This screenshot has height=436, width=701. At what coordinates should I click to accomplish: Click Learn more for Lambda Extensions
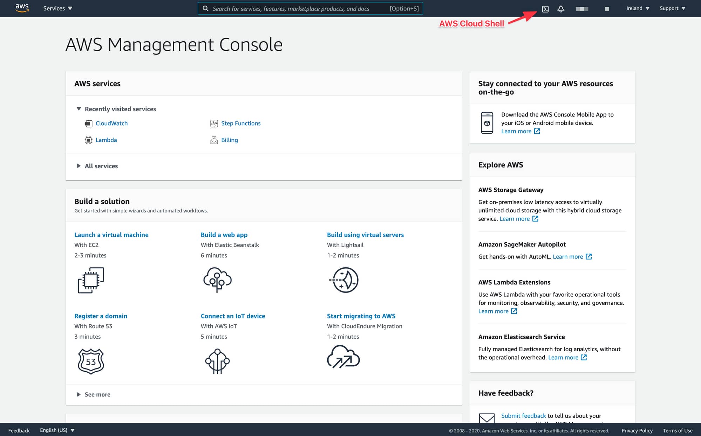click(494, 311)
